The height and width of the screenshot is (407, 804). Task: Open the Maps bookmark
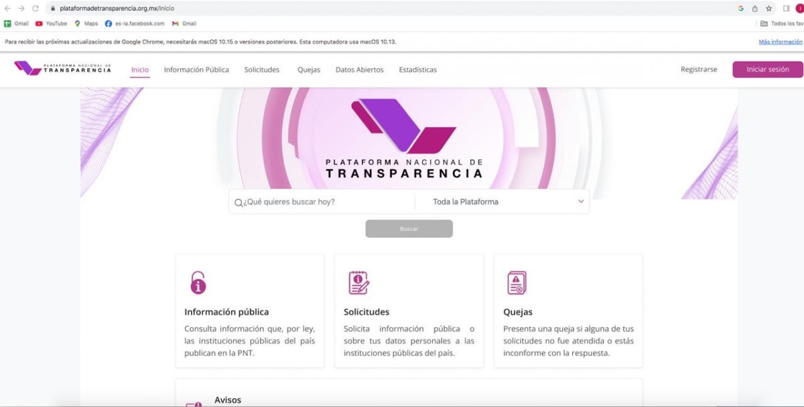pyautogui.click(x=86, y=23)
